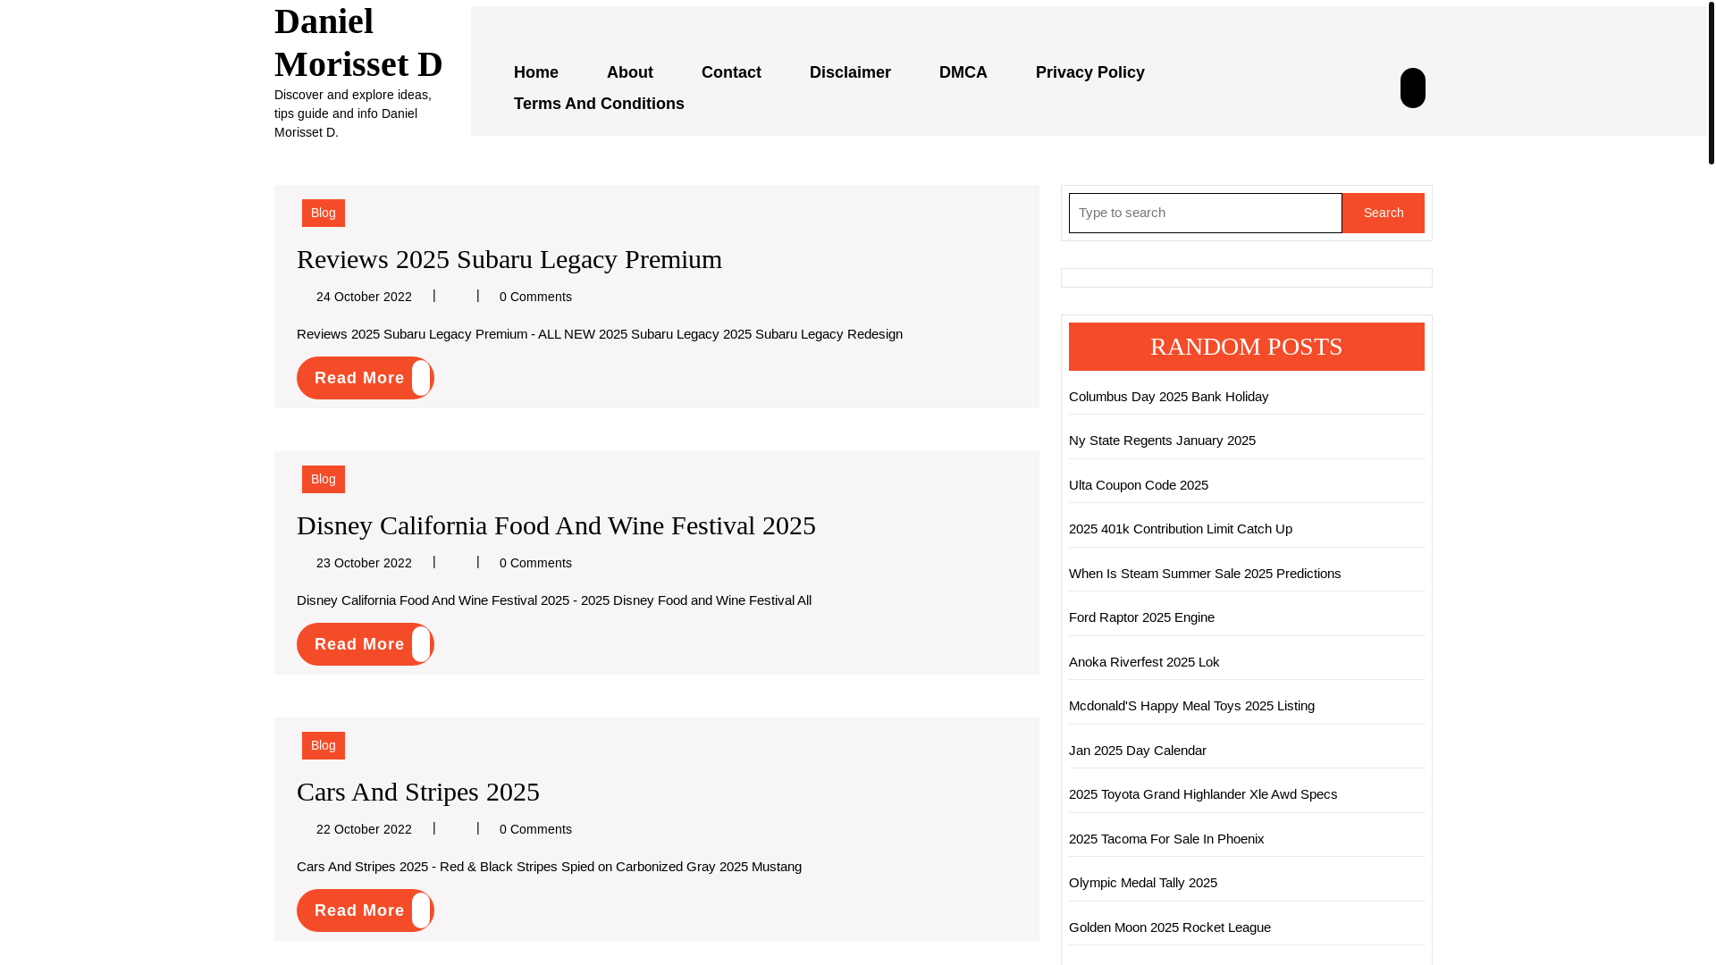Open Reviews 2025 Subaru Legacy Premium post
This screenshot has height=965, width=1716.
tap(509, 259)
